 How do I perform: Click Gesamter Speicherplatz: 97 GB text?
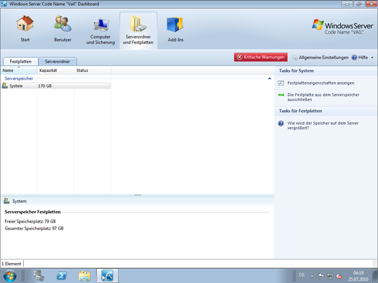tap(34, 228)
